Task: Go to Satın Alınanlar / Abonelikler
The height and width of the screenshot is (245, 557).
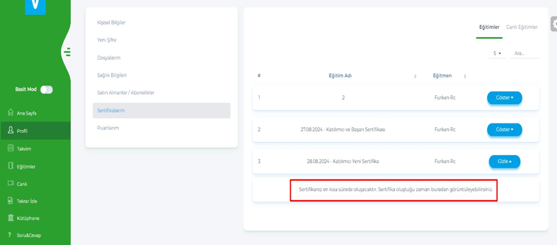Action: [126, 93]
